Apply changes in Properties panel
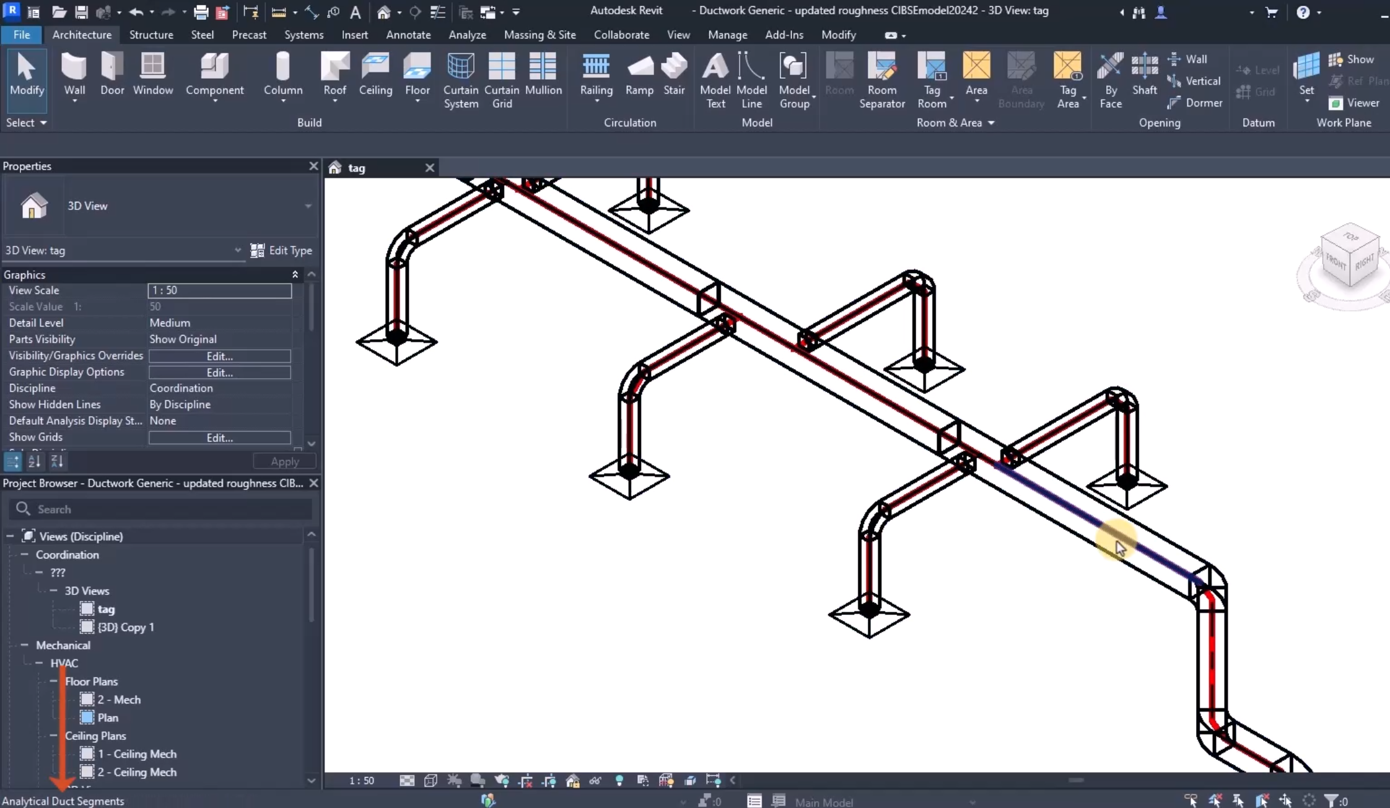The image size is (1390, 808). pyautogui.click(x=284, y=461)
